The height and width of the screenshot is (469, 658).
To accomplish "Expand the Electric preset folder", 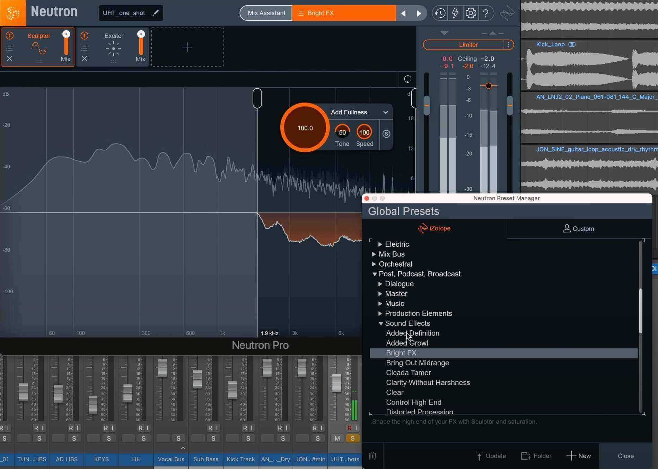I will pos(380,244).
